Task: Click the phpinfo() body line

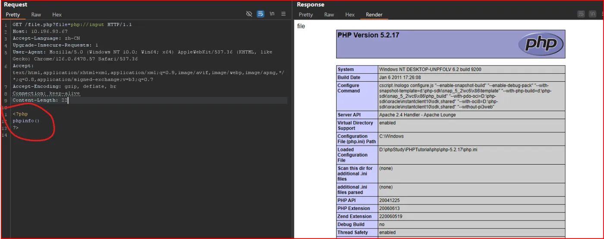Action: 26,121
